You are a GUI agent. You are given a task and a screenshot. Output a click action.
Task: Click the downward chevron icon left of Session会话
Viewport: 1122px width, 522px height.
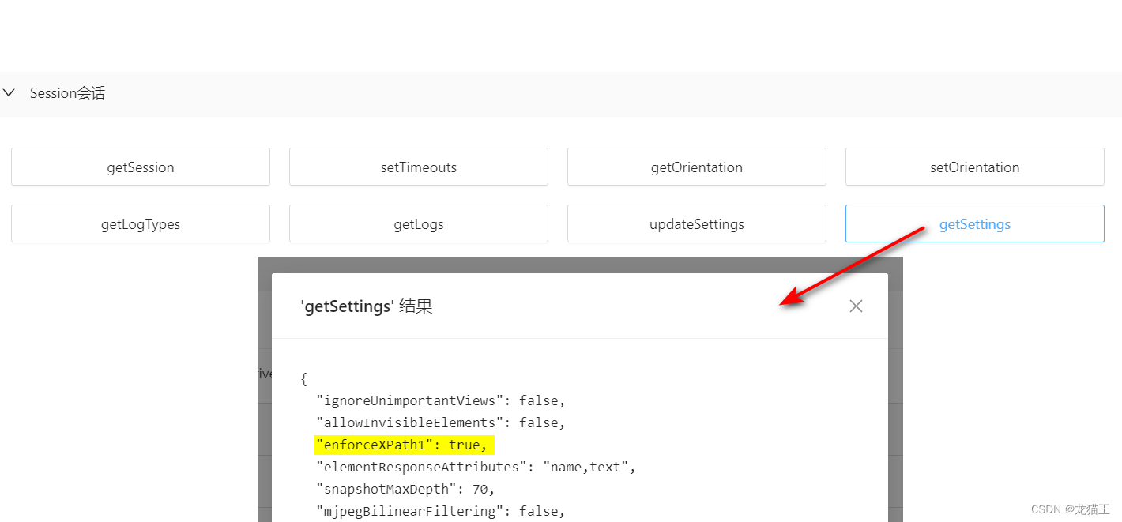[x=9, y=92]
